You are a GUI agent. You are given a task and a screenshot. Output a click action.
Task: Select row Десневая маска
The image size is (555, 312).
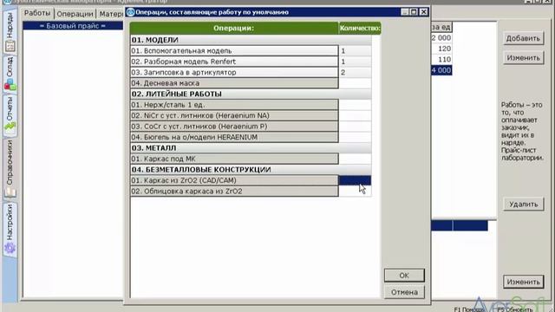point(234,83)
